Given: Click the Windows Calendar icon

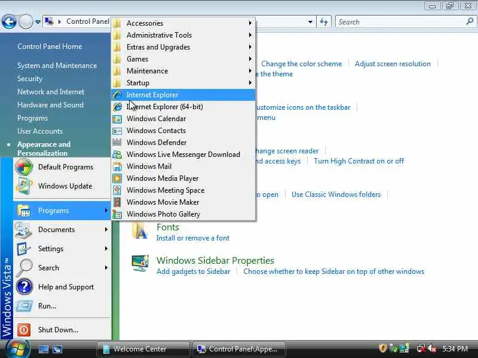Looking at the screenshot, I should coord(117,119).
